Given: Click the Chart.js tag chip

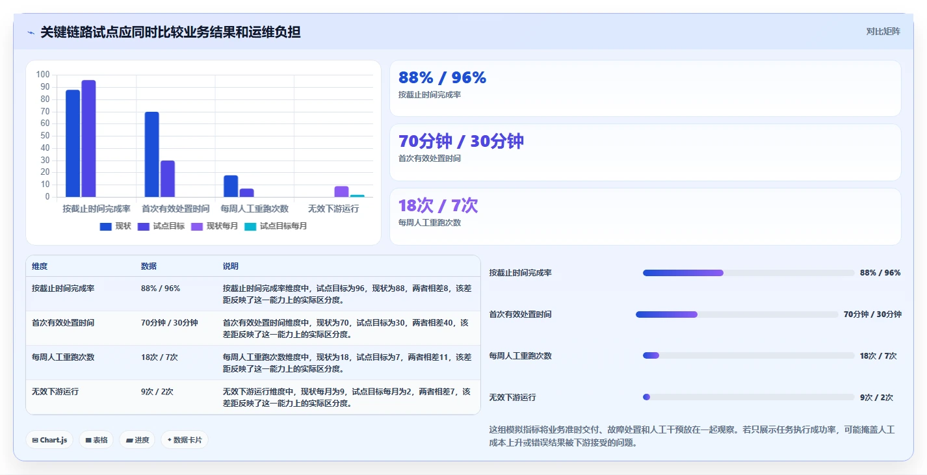Looking at the screenshot, I should (x=50, y=440).
